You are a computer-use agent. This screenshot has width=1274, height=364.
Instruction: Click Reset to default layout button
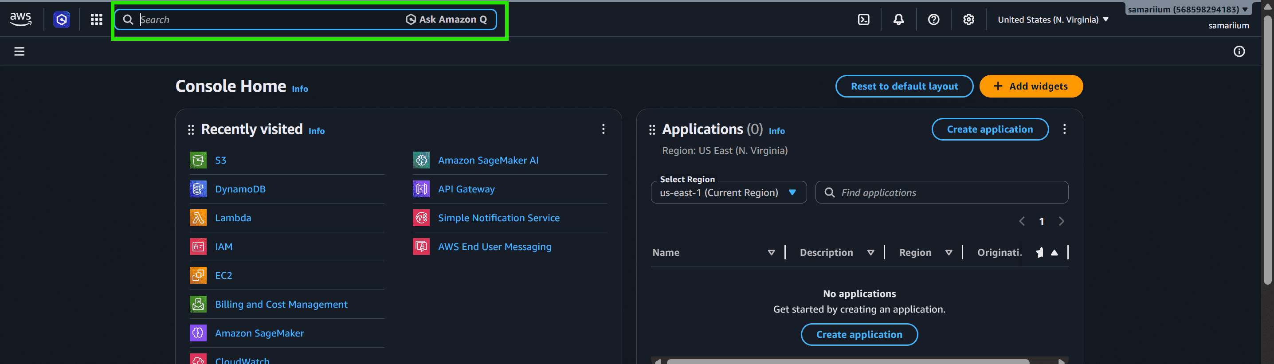pyautogui.click(x=904, y=86)
